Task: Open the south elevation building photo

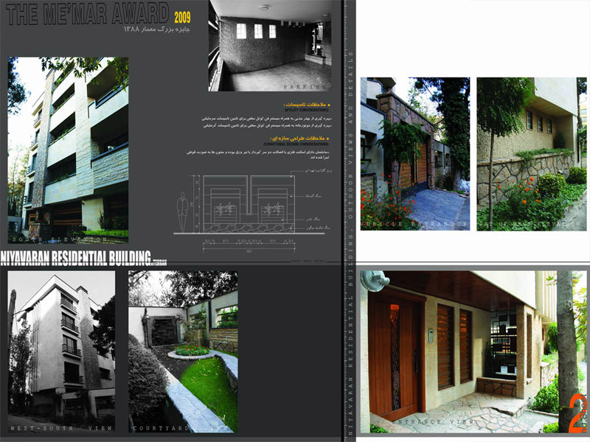Action: [68, 150]
